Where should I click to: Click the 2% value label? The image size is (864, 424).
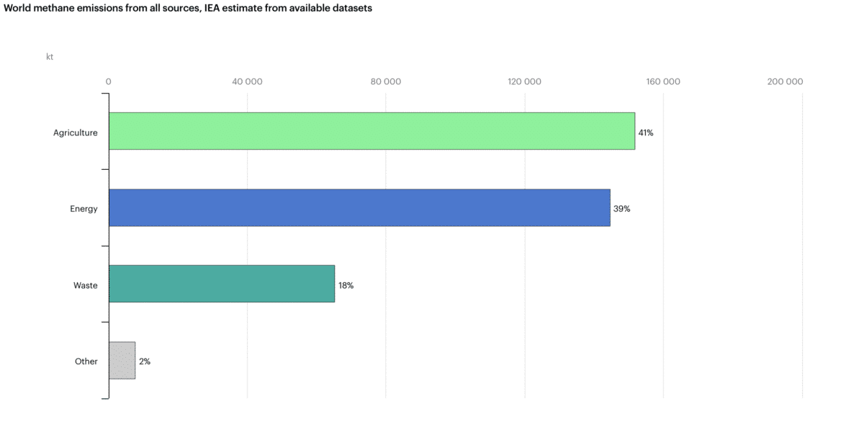(x=145, y=361)
